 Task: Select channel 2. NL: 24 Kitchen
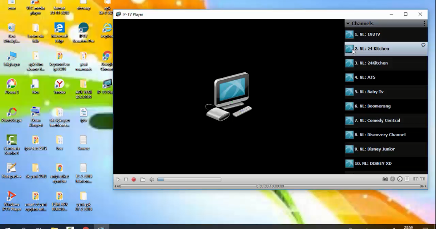point(386,49)
